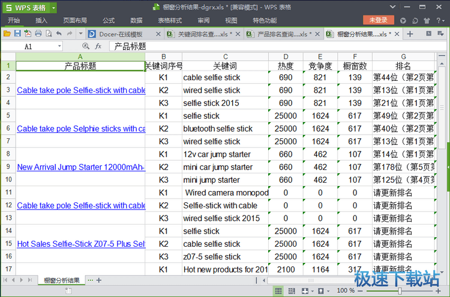This screenshot has height=297, width=450.
Task: Click the tab list icon right of plus
Action: pos(429,34)
